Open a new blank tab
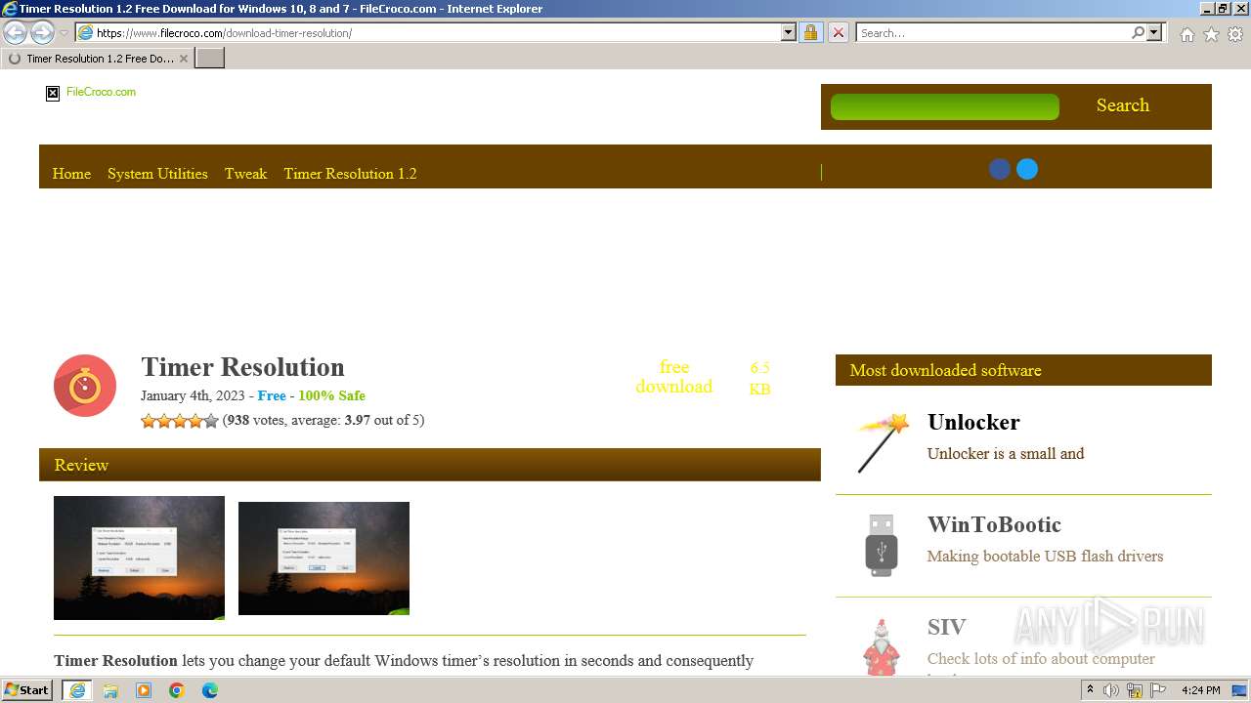This screenshot has width=1251, height=703. [x=210, y=59]
